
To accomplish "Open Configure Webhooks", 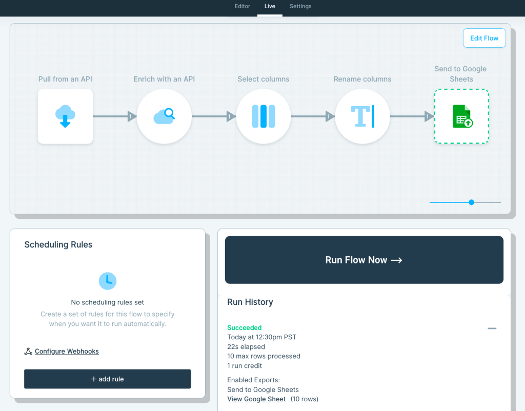I will (67, 351).
